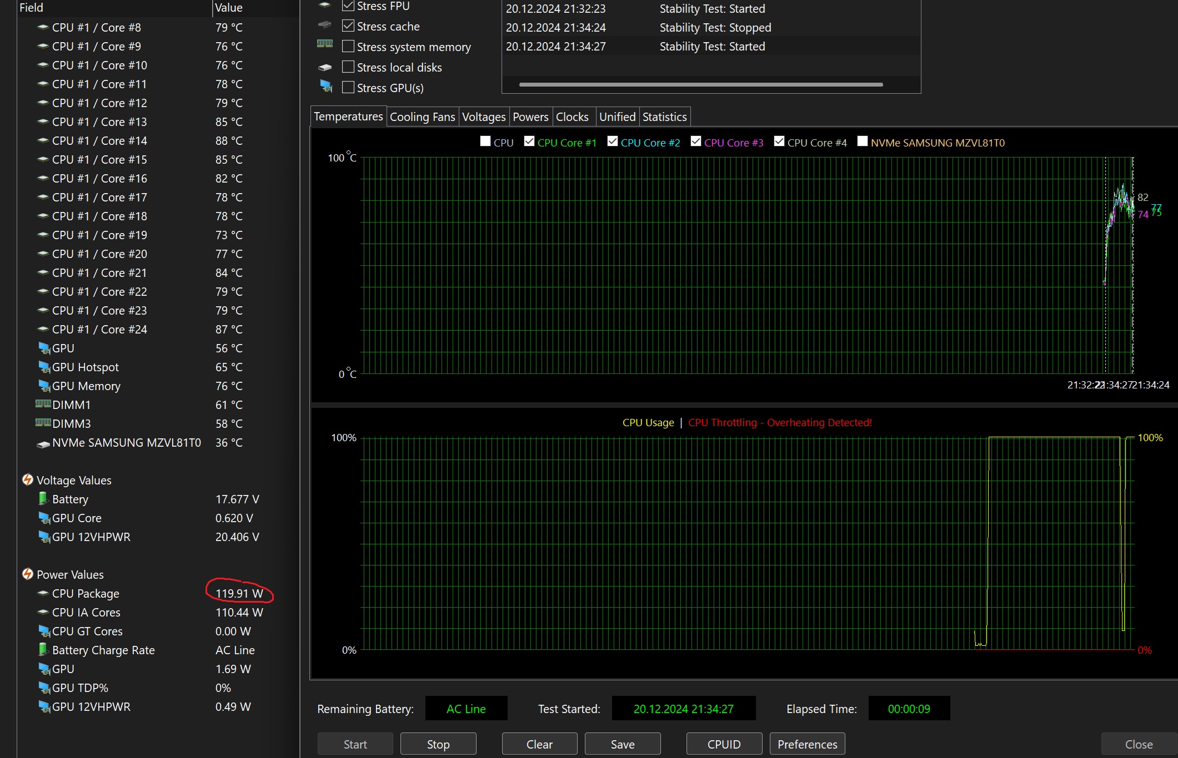Click the 119.91 W CPU Package value

[x=239, y=593]
